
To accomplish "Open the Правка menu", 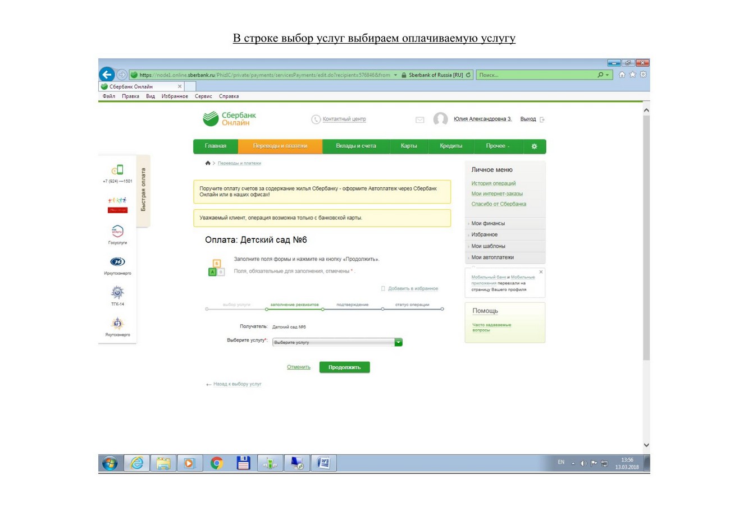I will click(x=131, y=96).
